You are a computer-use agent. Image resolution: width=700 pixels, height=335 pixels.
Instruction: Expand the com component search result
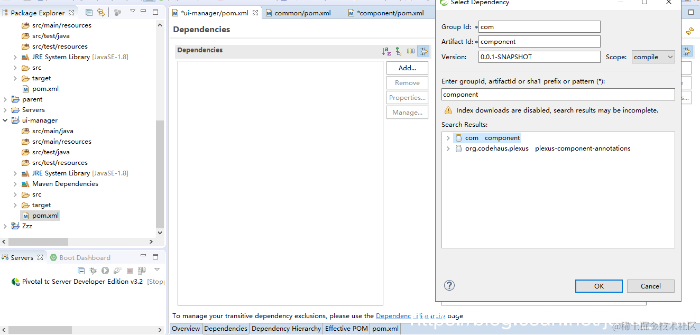[x=448, y=138]
